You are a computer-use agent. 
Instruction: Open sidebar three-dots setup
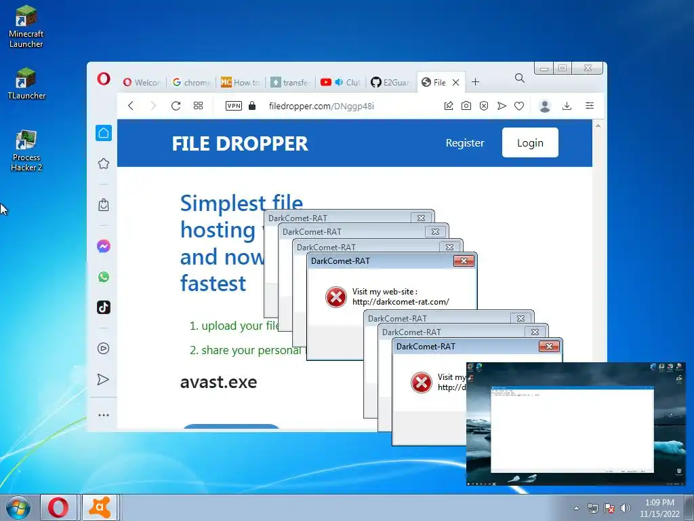coord(104,415)
